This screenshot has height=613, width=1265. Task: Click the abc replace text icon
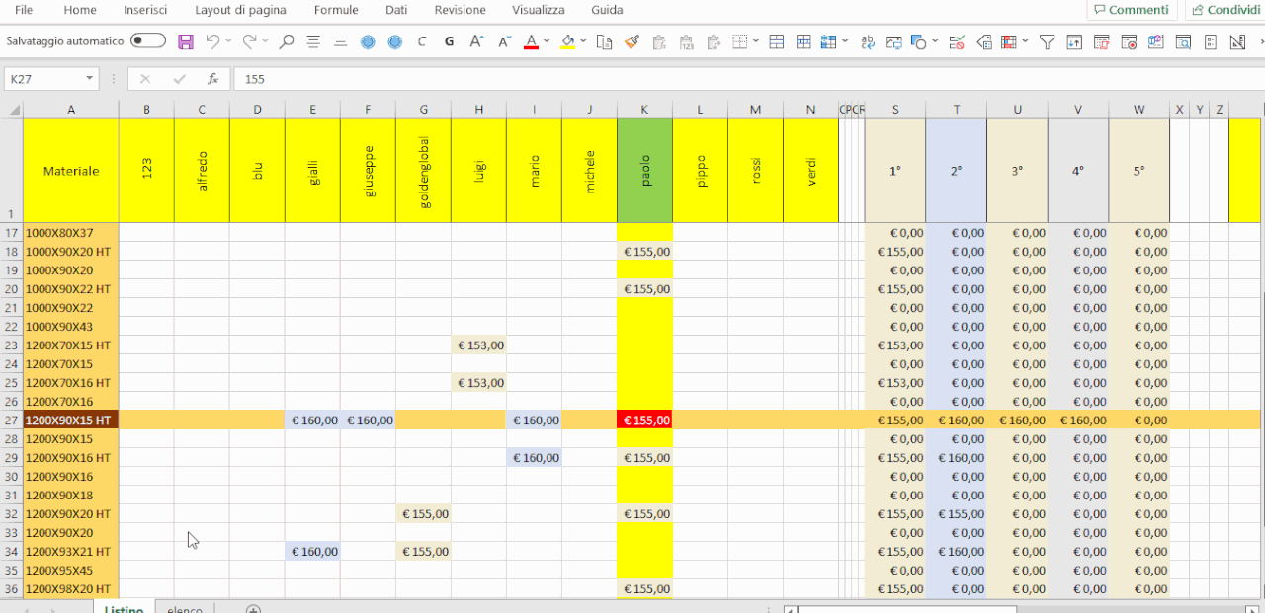coord(868,41)
